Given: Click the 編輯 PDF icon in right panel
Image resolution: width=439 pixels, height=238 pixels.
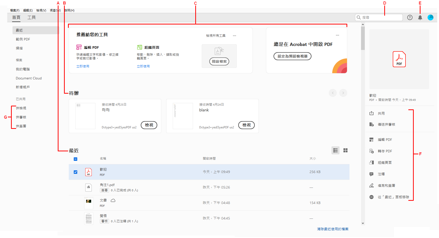Looking at the screenshot, I should (x=371, y=140).
